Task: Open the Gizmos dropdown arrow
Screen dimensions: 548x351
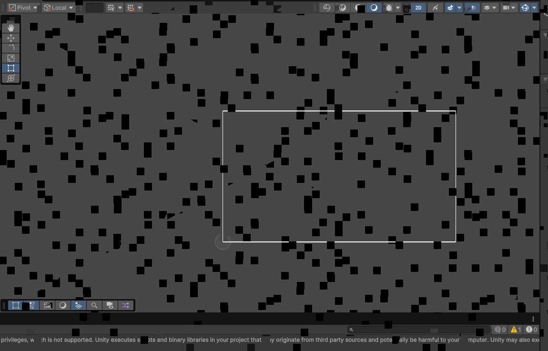Action: click(534, 8)
